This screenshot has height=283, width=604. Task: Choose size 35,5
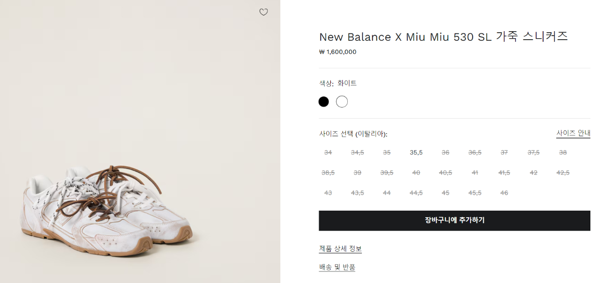pyautogui.click(x=416, y=152)
